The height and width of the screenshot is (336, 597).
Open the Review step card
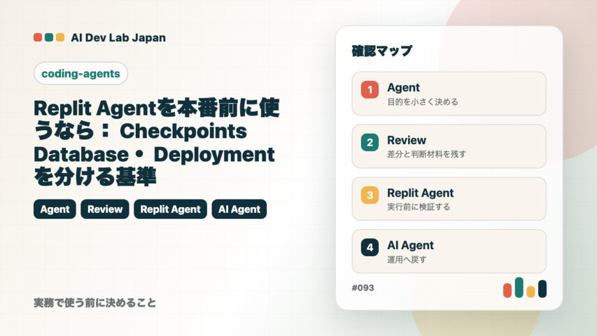[449, 146]
